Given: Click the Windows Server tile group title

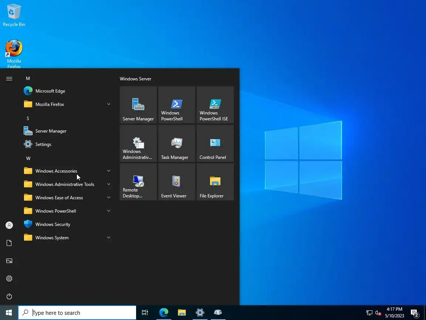Looking at the screenshot, I should [x=136, y=79].
